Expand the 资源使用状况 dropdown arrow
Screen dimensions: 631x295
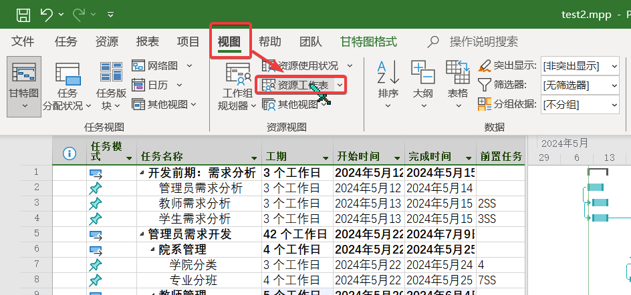350,65
